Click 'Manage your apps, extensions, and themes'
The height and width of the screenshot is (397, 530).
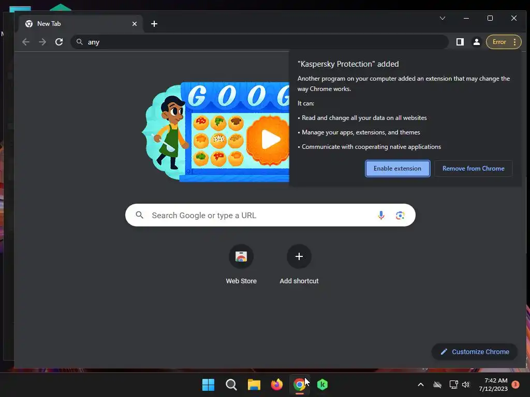361,132
